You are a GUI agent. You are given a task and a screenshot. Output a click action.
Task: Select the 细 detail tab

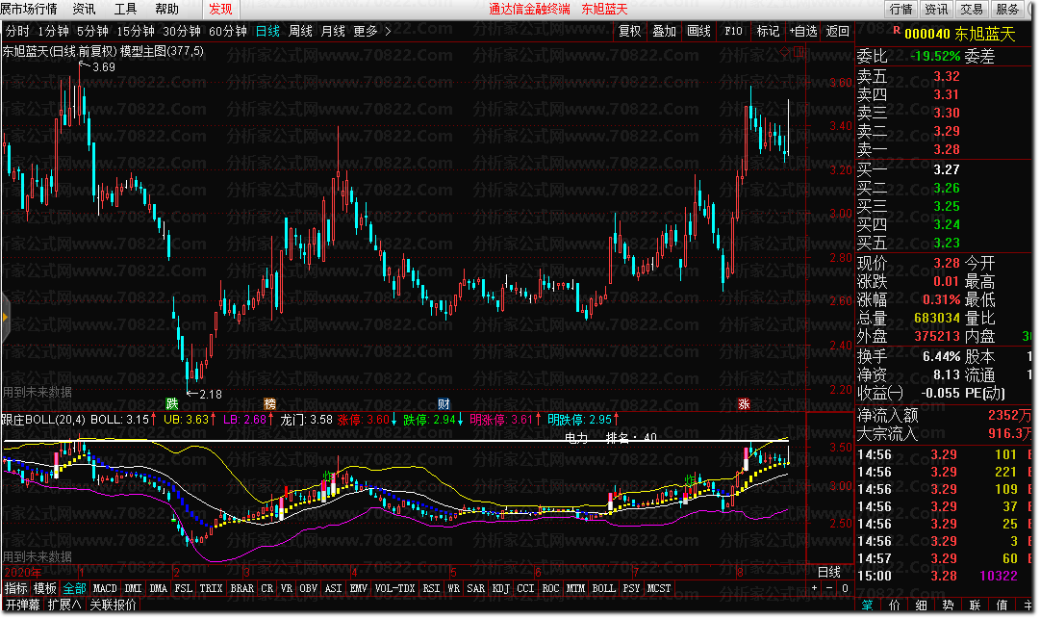point(922,605)
